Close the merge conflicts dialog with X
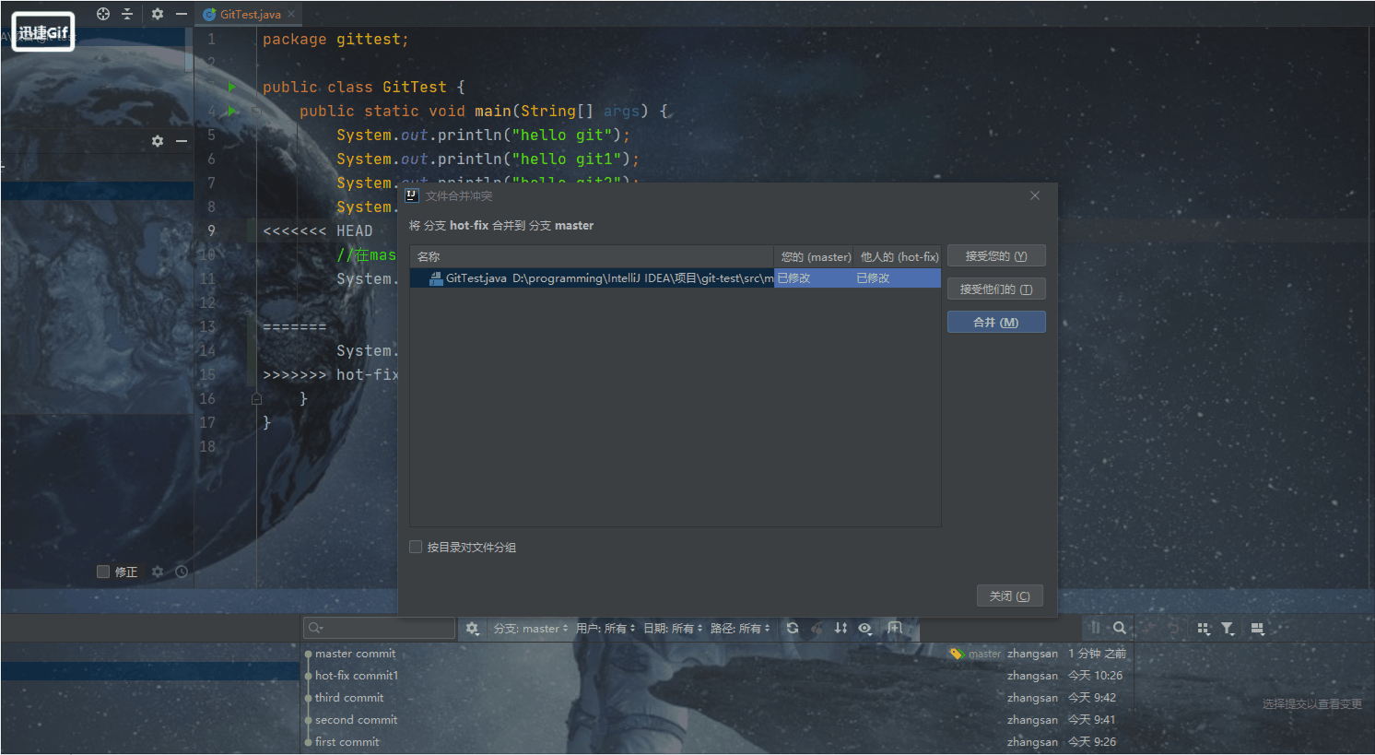 point(1035,195)
